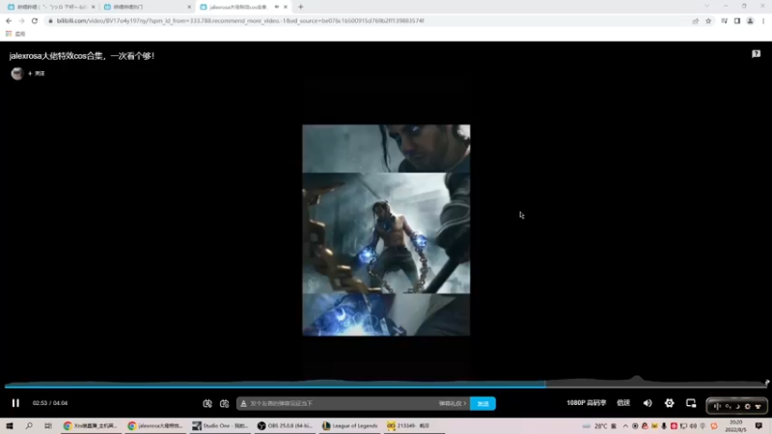Open danmaku etiquette link
Image resolution: width=772 pixels, height=434 pixels.
(452, 403)
